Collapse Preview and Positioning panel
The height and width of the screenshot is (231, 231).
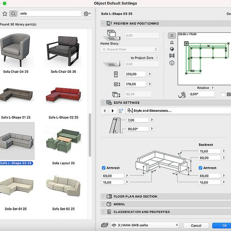[x=103, y=24]
